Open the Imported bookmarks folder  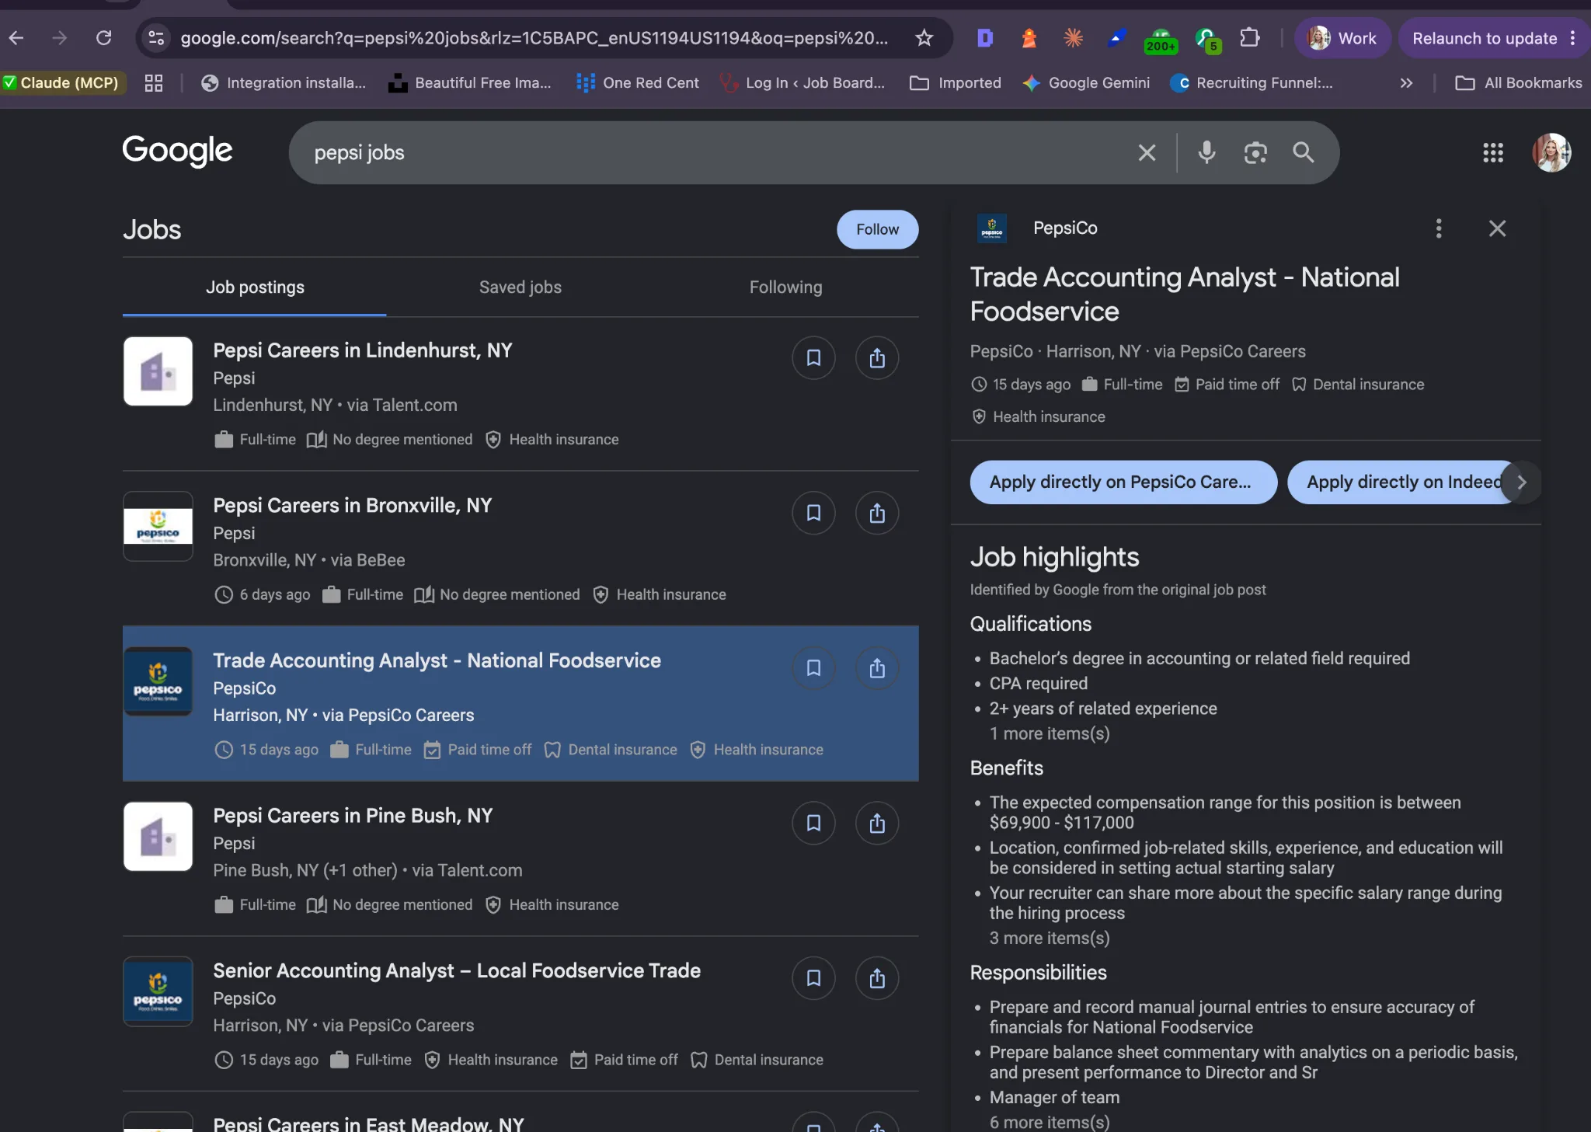click(956, 83)
